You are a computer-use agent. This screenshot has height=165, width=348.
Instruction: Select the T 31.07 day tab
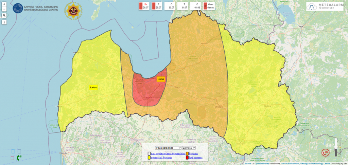coord(182,6)
